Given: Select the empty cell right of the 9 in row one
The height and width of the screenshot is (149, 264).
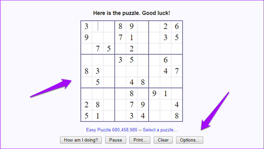Looking at the screenshot, I should [x=143, y=26].
